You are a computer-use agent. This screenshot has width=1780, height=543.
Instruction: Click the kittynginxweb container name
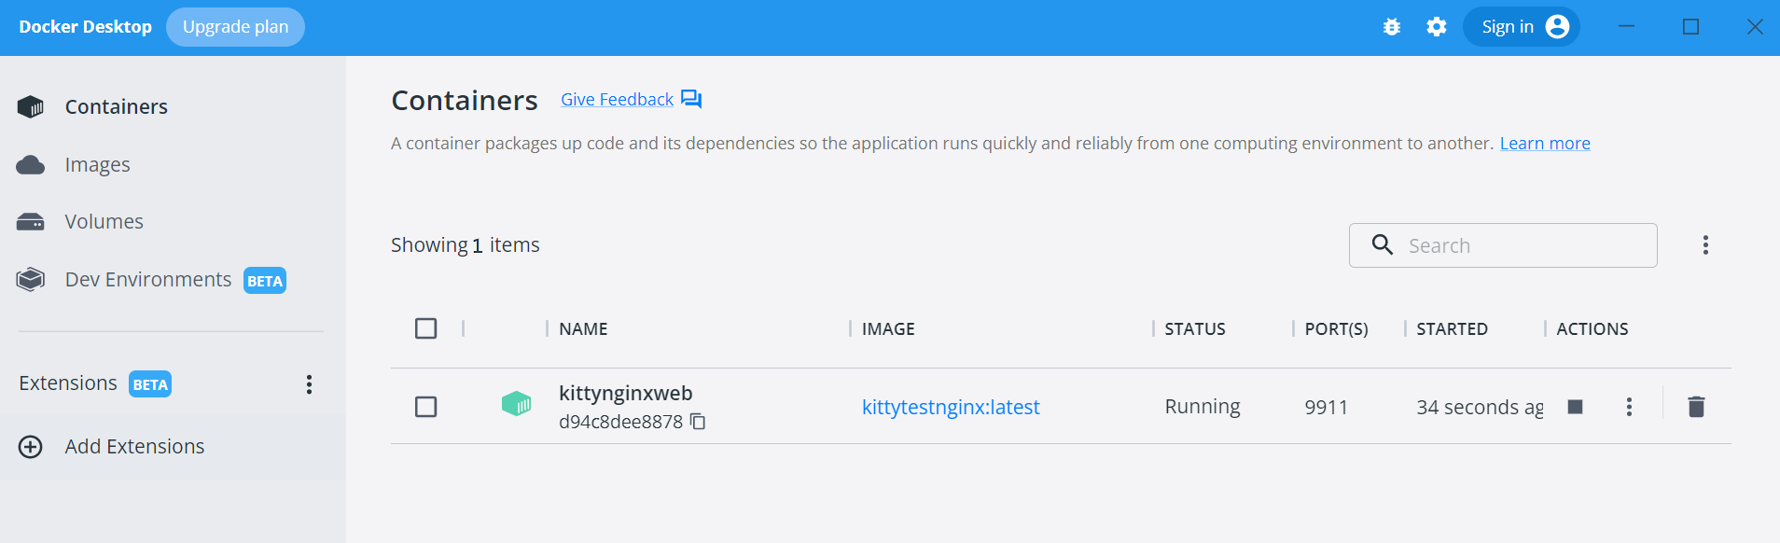626,394
